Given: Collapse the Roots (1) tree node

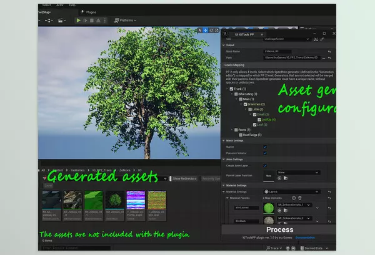Looking at the screenshot, I should [232, 130].
